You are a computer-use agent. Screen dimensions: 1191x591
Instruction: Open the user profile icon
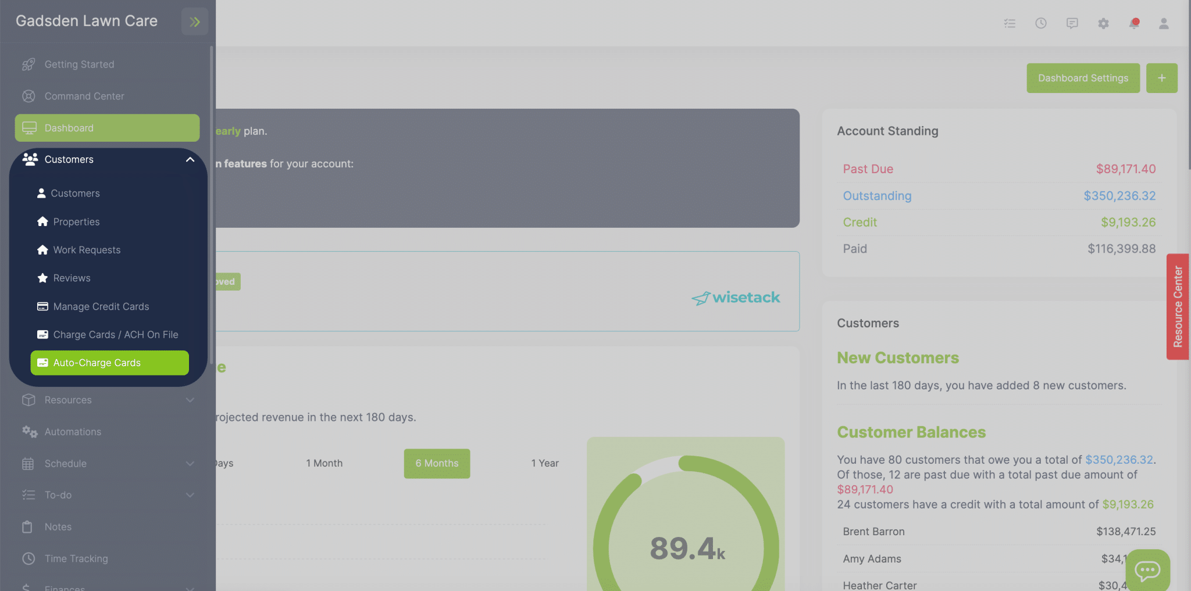point(1164,23)
